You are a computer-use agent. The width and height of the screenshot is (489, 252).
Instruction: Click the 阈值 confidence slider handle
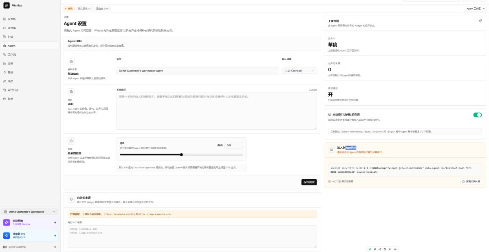click(x=181, y=154)
